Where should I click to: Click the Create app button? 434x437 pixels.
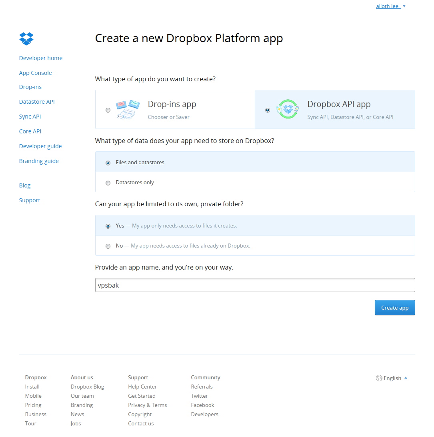tap(395, 308)
